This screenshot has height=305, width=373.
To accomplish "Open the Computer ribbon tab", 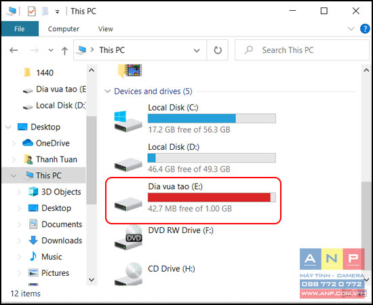I will (64, 29).
